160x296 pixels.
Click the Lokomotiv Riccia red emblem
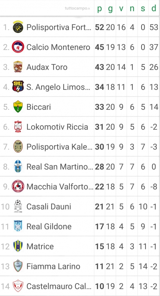(18, 127)
